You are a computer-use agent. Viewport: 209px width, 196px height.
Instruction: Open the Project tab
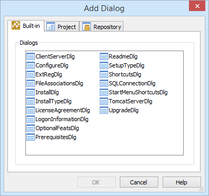coord(61,26)
